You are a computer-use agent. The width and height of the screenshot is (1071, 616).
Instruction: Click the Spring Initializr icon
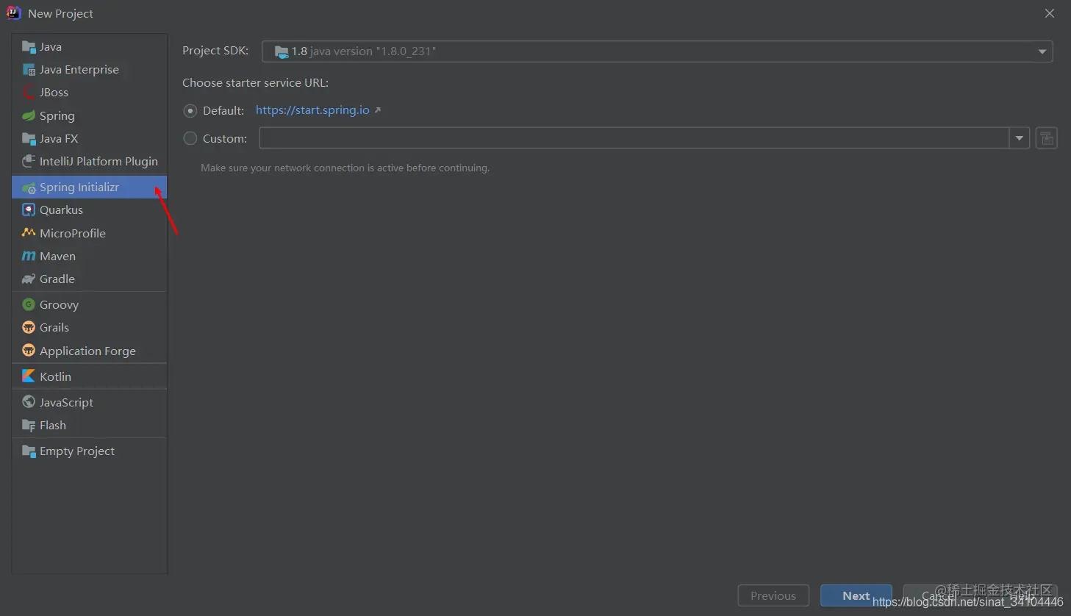click(29, 187)
